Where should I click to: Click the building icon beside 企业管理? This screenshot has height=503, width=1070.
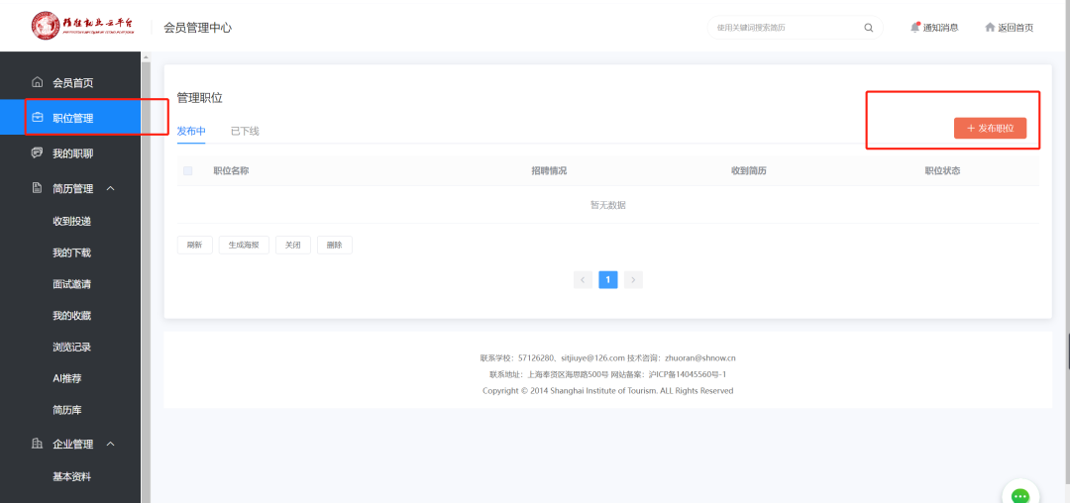point(38,444)
